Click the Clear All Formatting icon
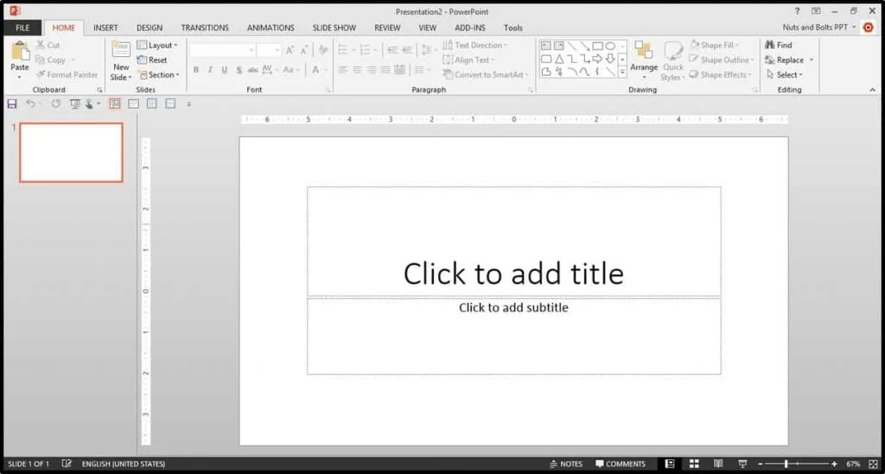Viewport: 885px width, 474px height. pyautogui.click(x=323, y=50)
